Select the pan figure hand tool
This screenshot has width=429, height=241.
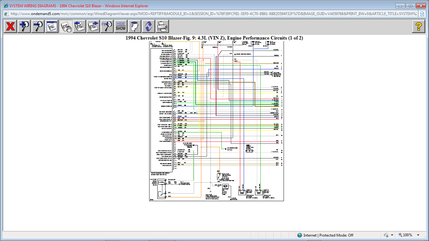point(66,26)
